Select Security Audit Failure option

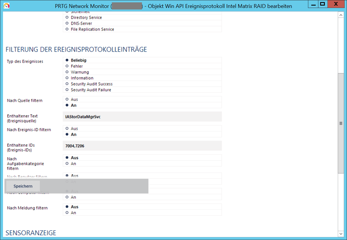[67, 90]
